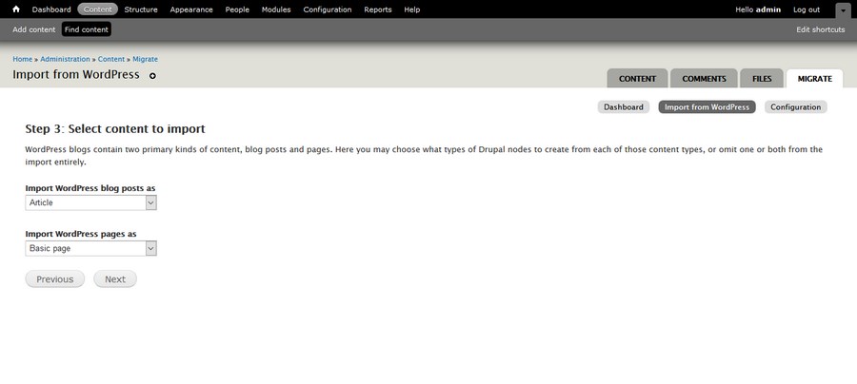Open the Help admin menu
857x384 pixels.
(x=412, y=10)
